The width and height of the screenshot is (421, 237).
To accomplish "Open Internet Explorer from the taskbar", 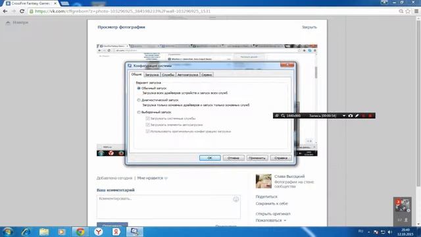I will click(x=26, y=232).
